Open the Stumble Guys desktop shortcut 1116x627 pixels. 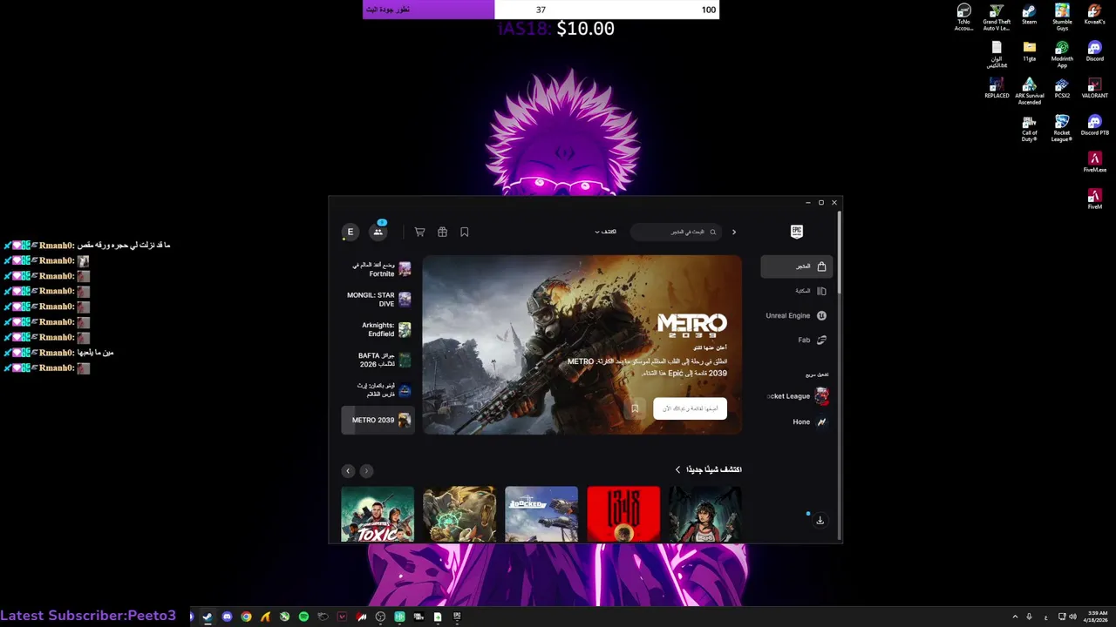point(1062,17)
